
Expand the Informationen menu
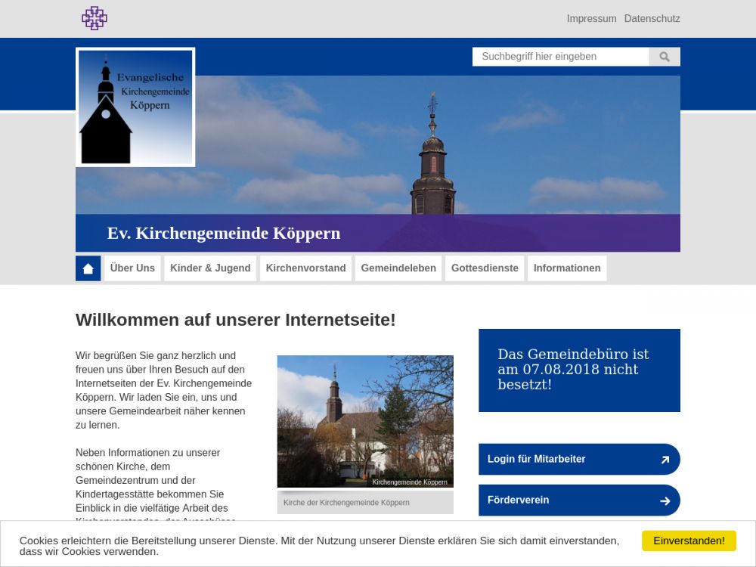tap(567, 268)
